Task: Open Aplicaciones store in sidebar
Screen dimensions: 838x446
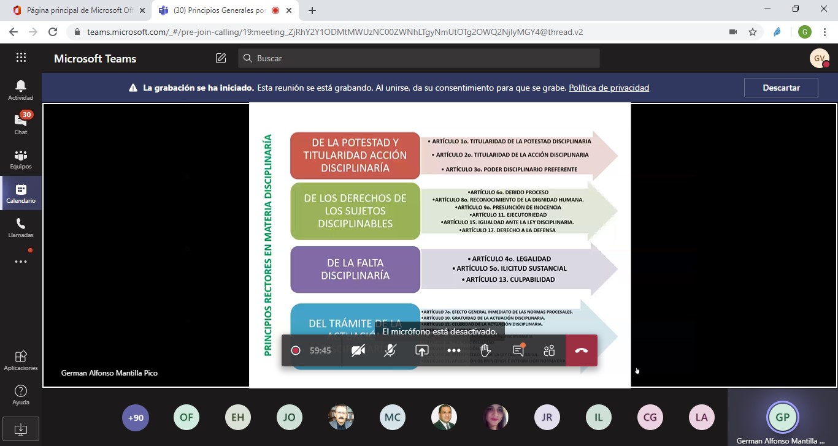Action: coord(21,360)
